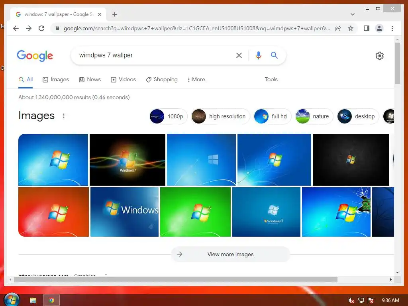Viewport: 408px width, 306px height.
Task: Click the horizontal scrollbar thumb
Action: (176, 279)
